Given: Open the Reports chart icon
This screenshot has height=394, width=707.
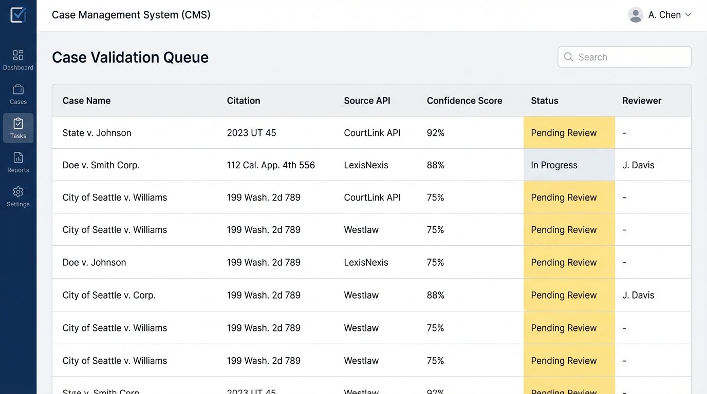Looking at the screenshot, I should tap(18, 158).
